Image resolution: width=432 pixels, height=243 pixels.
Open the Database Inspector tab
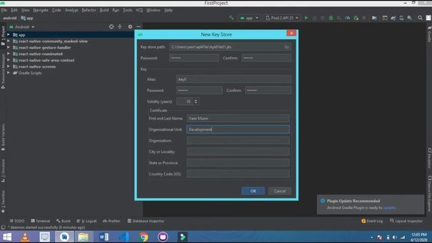(146, 221)
